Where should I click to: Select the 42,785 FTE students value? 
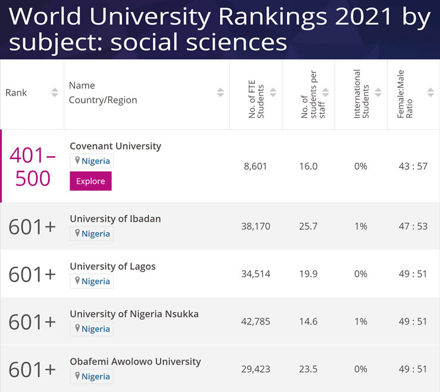click(256, 321)
